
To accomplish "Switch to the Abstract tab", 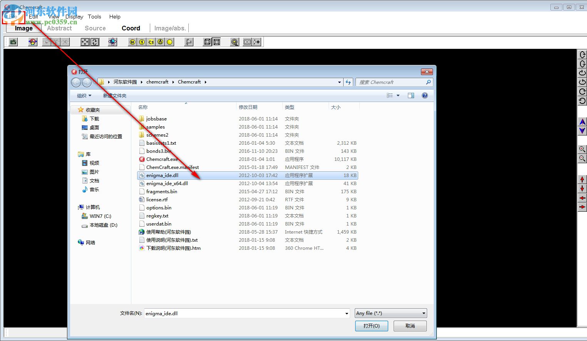I will pyautogui.click(x=59, y=28).
